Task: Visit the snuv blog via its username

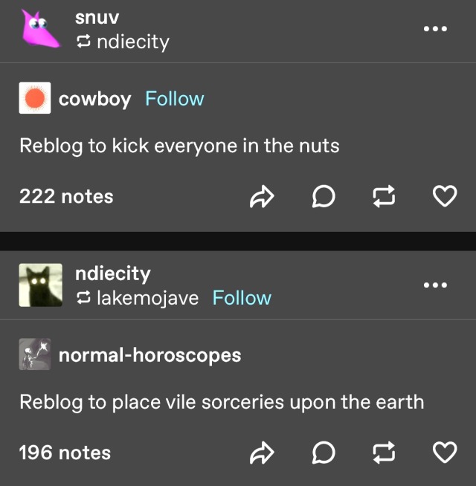Action: [x=97, y=18]
